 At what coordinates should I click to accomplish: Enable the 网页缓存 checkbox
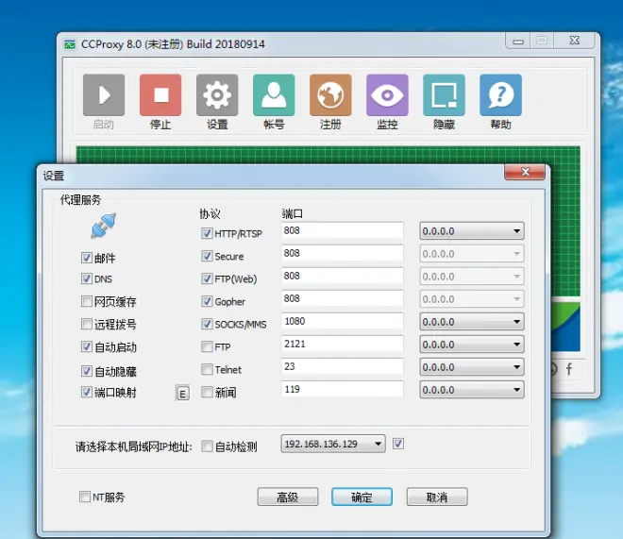[x=87, y=301]
